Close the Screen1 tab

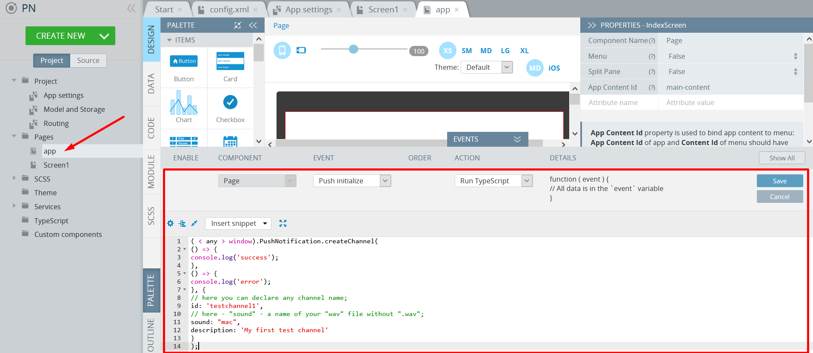[x=405, y=9]
